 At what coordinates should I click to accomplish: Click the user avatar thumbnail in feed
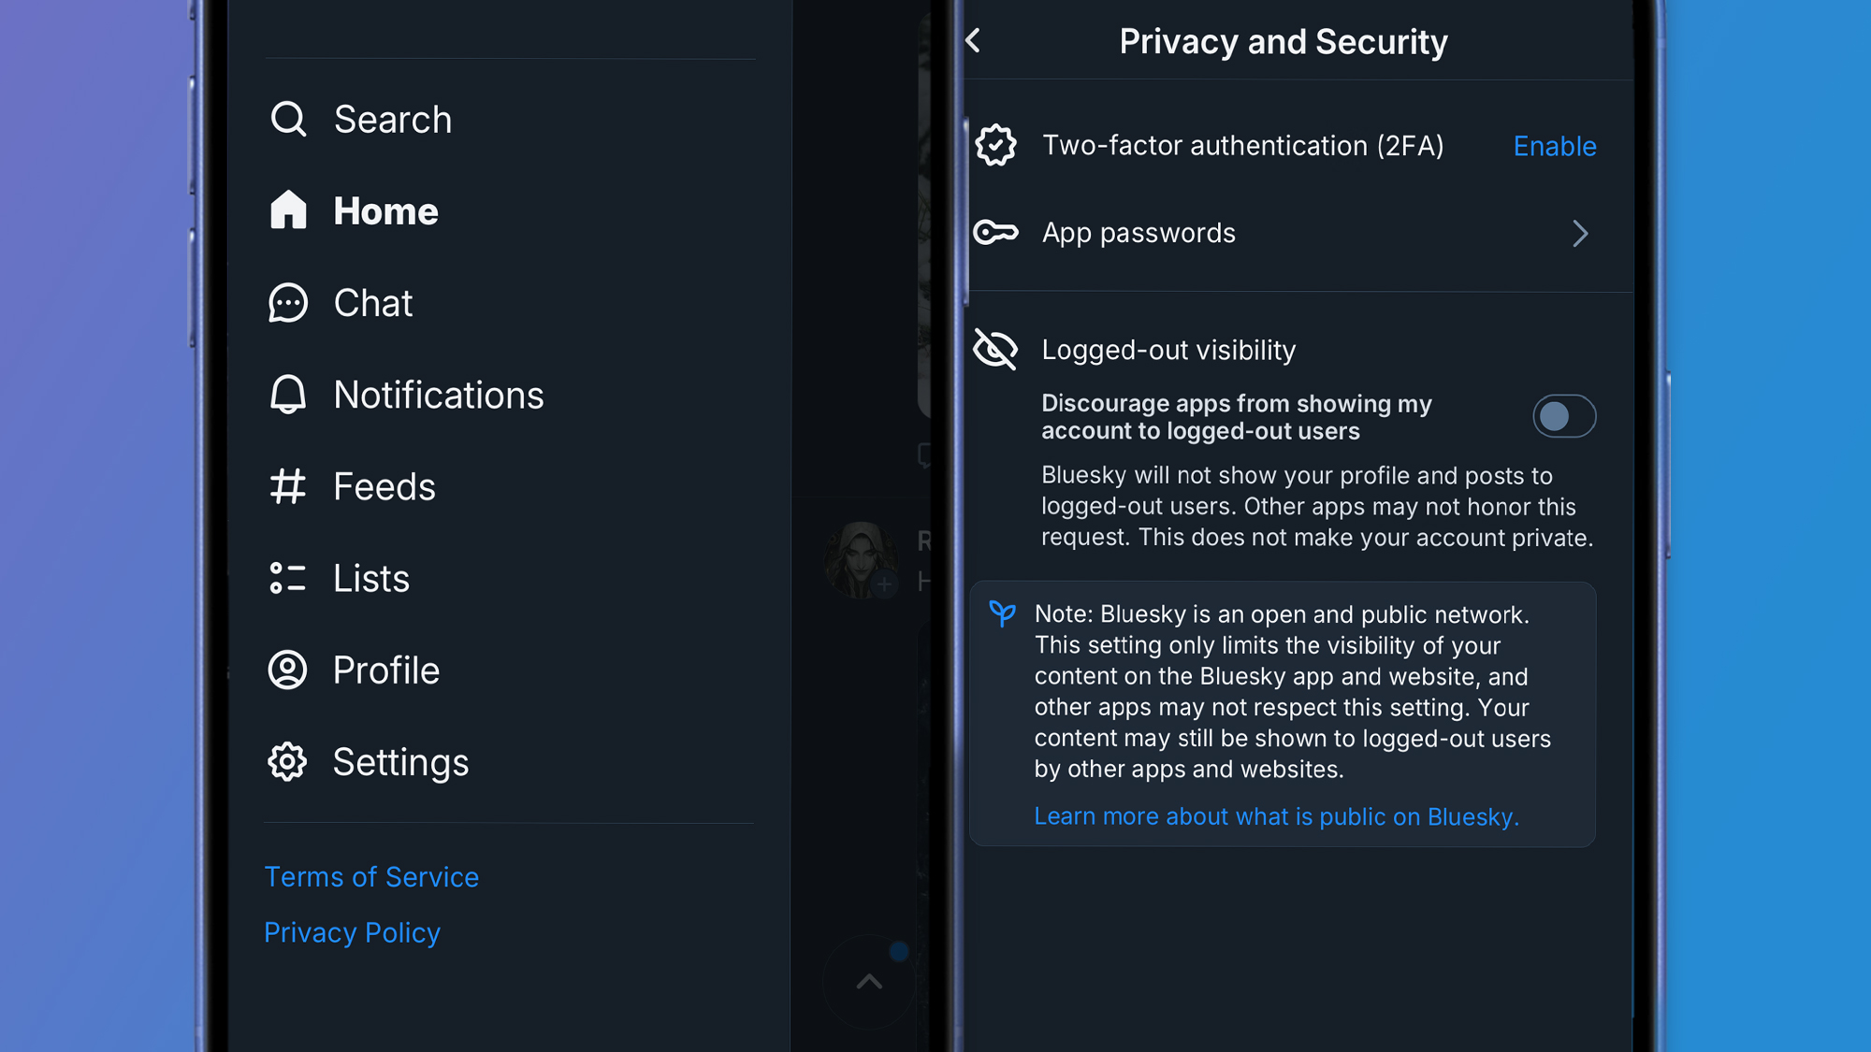point(862,560)
